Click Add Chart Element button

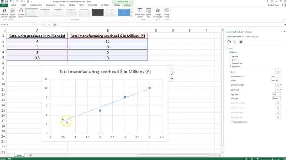[4, 13]
